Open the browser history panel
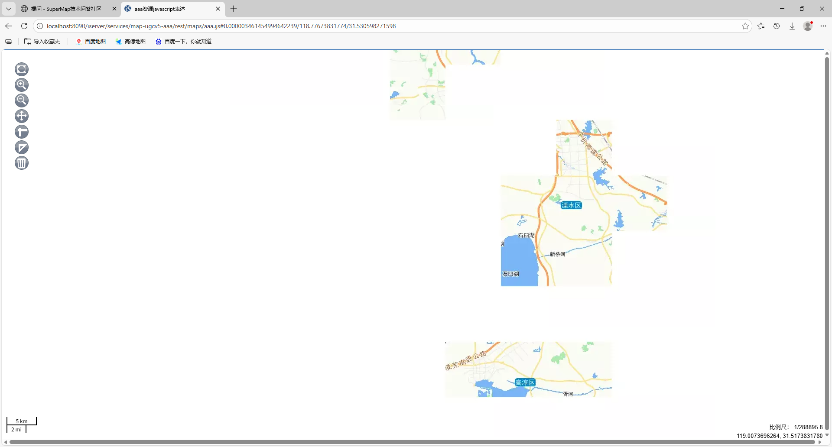This screenshot has width=832, height=447. click(x=777, y=26)
